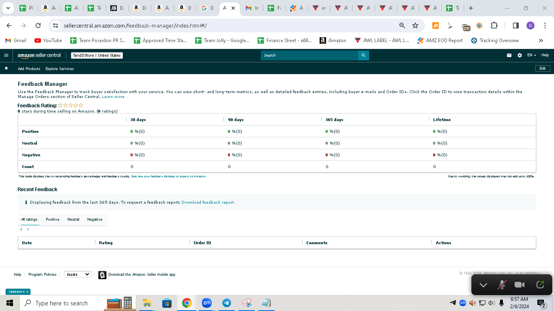
Task: Open Chrome three-dot menu
Action: tap(545, 26)
